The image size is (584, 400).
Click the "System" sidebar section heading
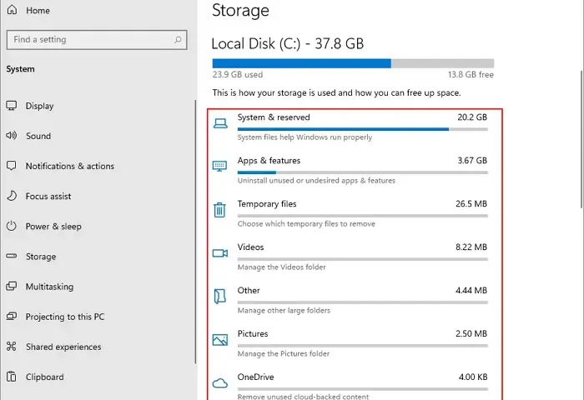(20, 69)
